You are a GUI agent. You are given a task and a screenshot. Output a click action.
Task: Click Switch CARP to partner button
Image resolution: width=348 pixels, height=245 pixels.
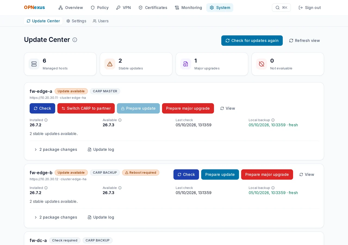point(86,108)
